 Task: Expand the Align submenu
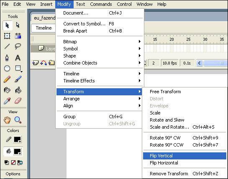point(99,106)
